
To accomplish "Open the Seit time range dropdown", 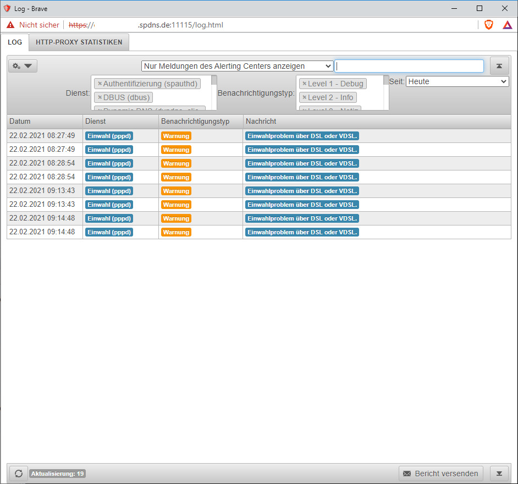I will point(457,81).
